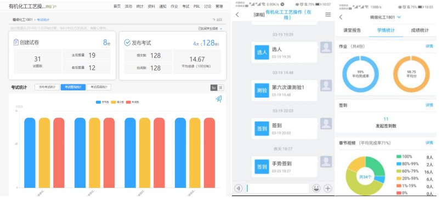Screen dimensions: 442x200
Task: Select the 考试成绩统计 tab button
Action: (x=99, y=87)
